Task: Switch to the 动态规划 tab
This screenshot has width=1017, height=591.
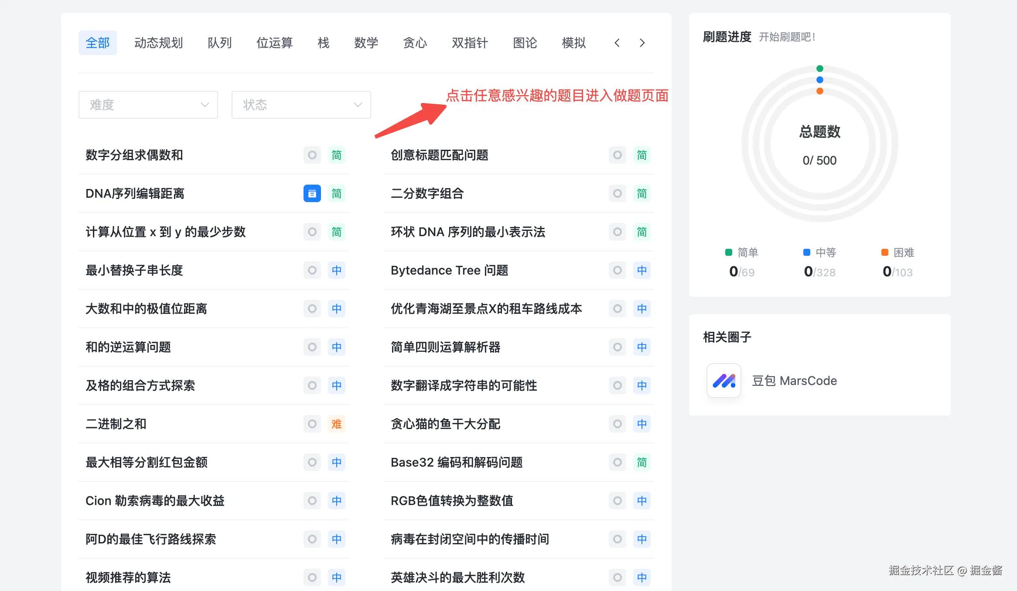Action: [x=158, y=43]
